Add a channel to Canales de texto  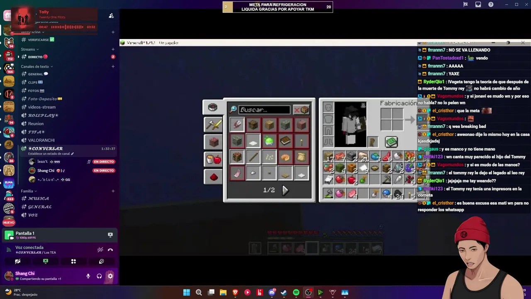(113, 66)
